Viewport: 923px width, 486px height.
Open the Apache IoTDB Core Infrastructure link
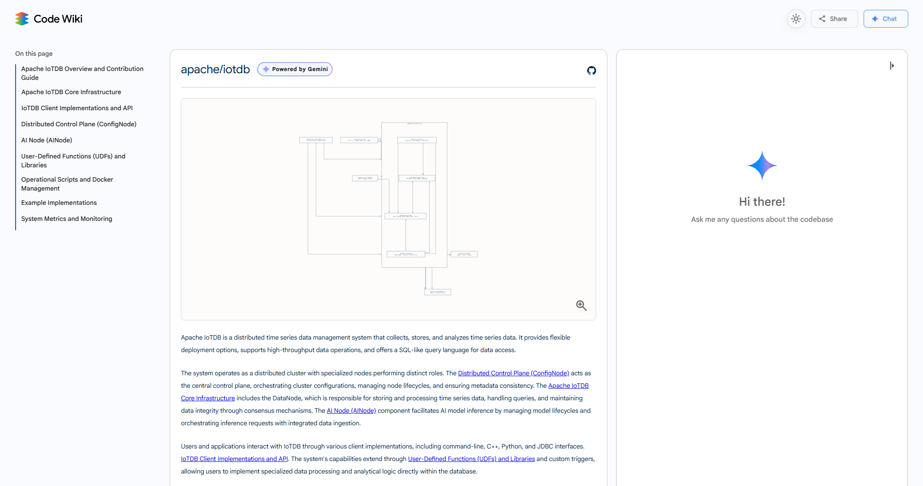208,398
